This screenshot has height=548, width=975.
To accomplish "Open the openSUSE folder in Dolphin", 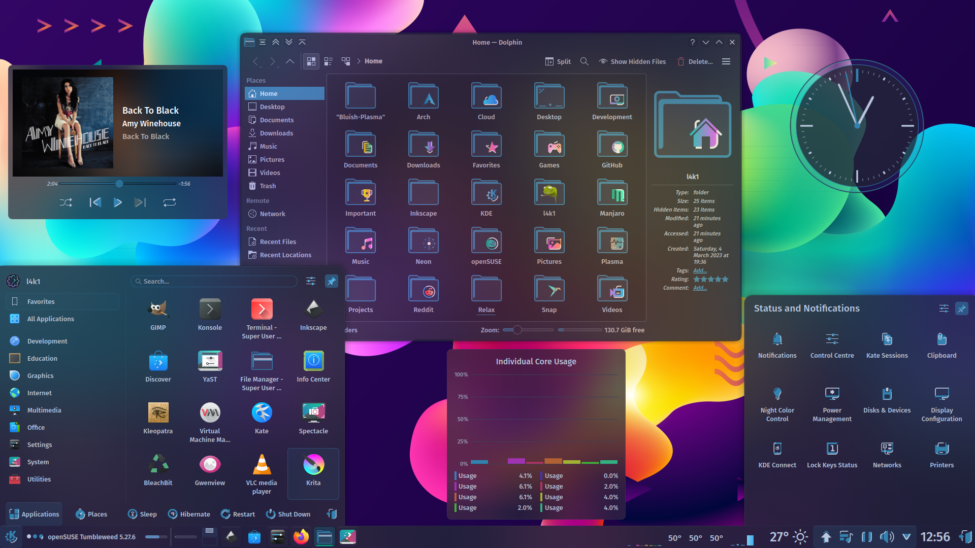I will 486,246.
